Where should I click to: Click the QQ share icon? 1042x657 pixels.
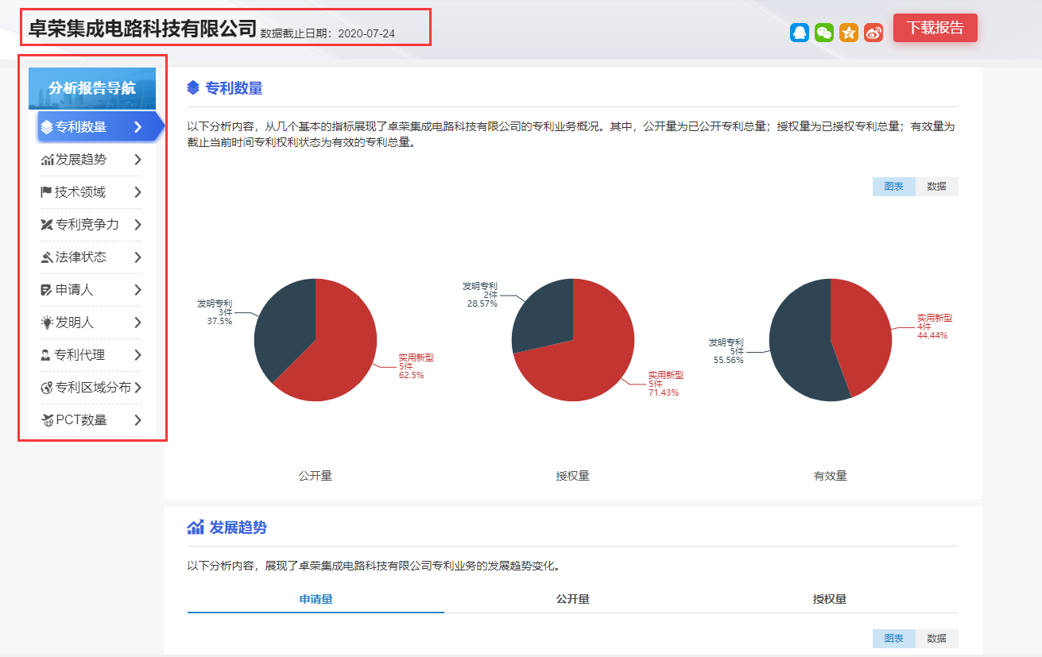coord(800,33)
